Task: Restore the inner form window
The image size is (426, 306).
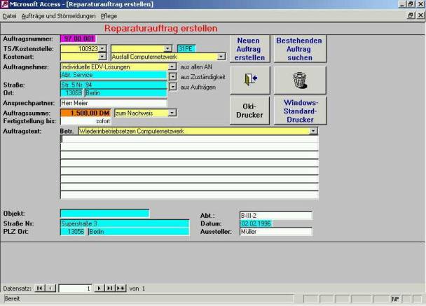Action: (411, 15)
